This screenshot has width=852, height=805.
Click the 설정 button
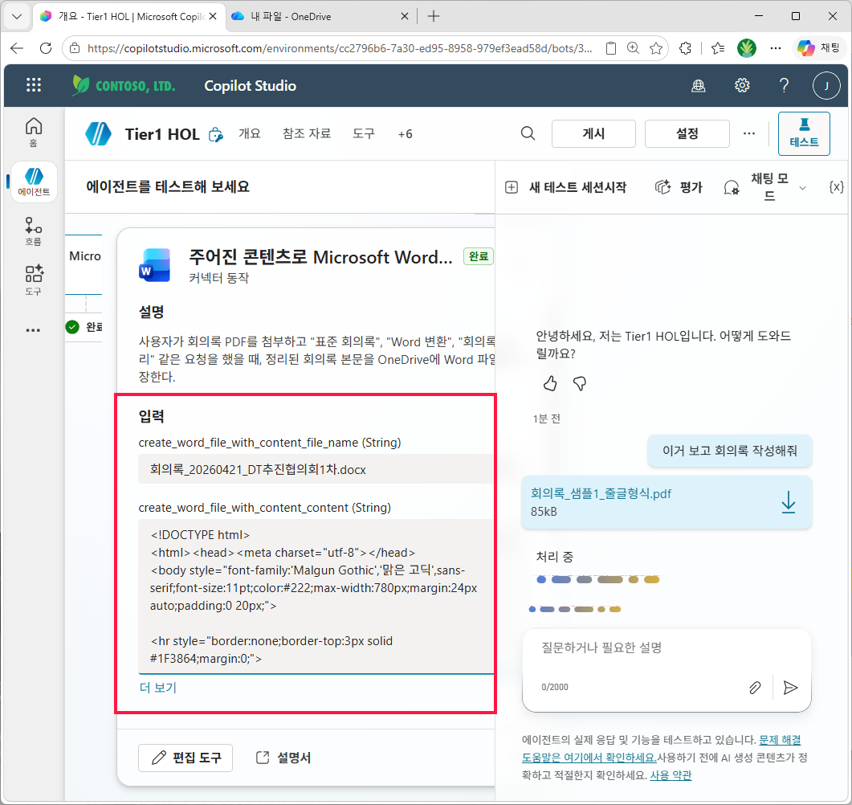pyautogui.click(x=687, y=133)
